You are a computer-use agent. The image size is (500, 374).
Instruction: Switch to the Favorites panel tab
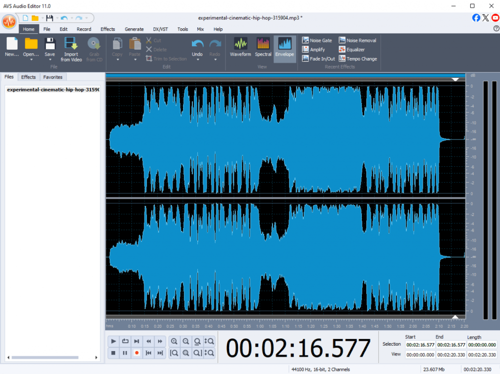point(53,77)
